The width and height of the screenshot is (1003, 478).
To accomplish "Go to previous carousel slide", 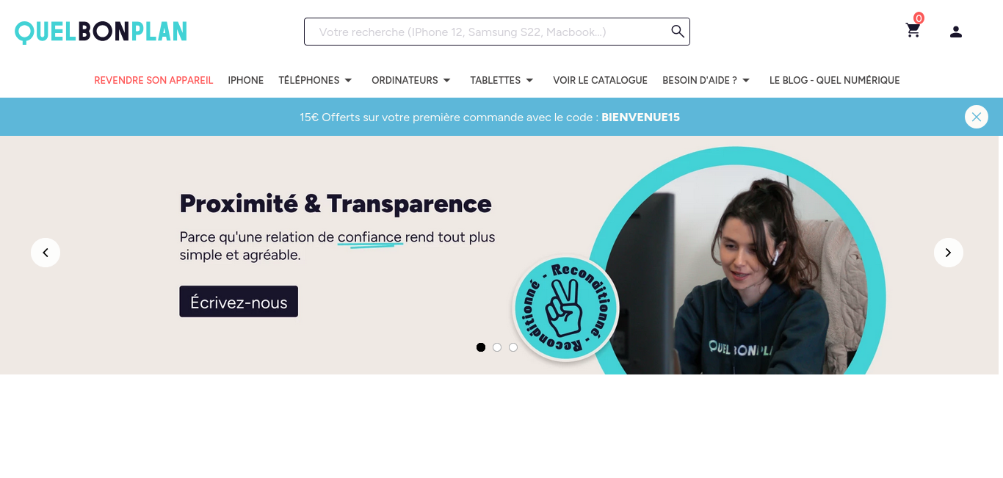I will pyautogui.click(x=46, y=253).
